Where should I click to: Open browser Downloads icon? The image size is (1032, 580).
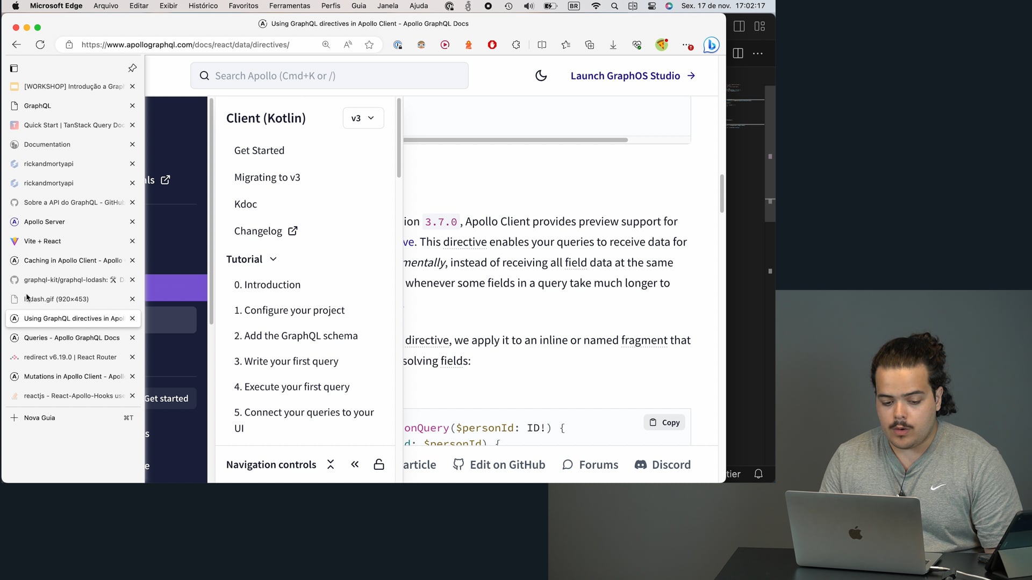613,45
